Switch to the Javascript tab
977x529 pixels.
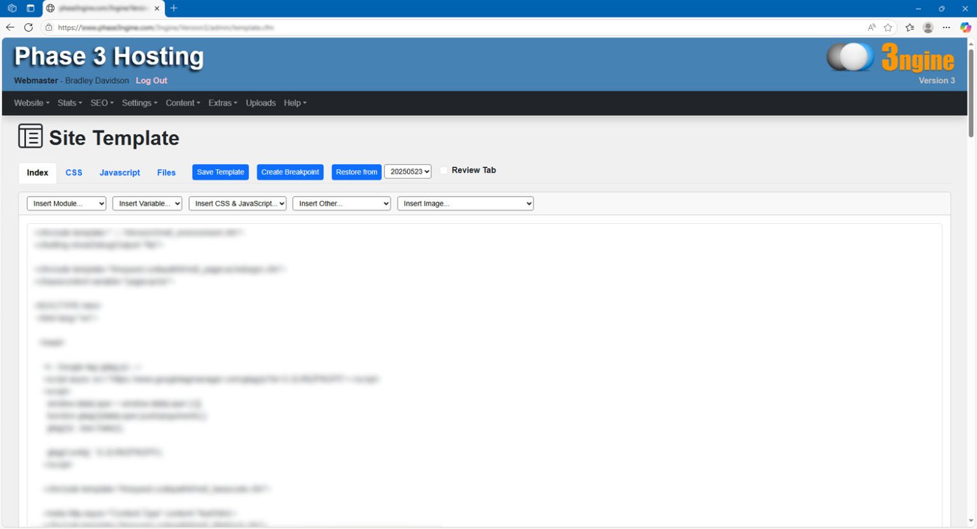click(x=120, y=172)
